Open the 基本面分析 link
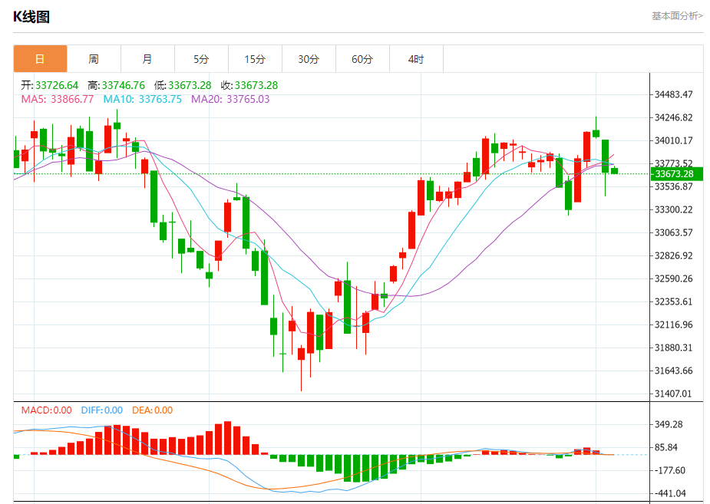Screen dimensions: 710x504 coord(677,16)
